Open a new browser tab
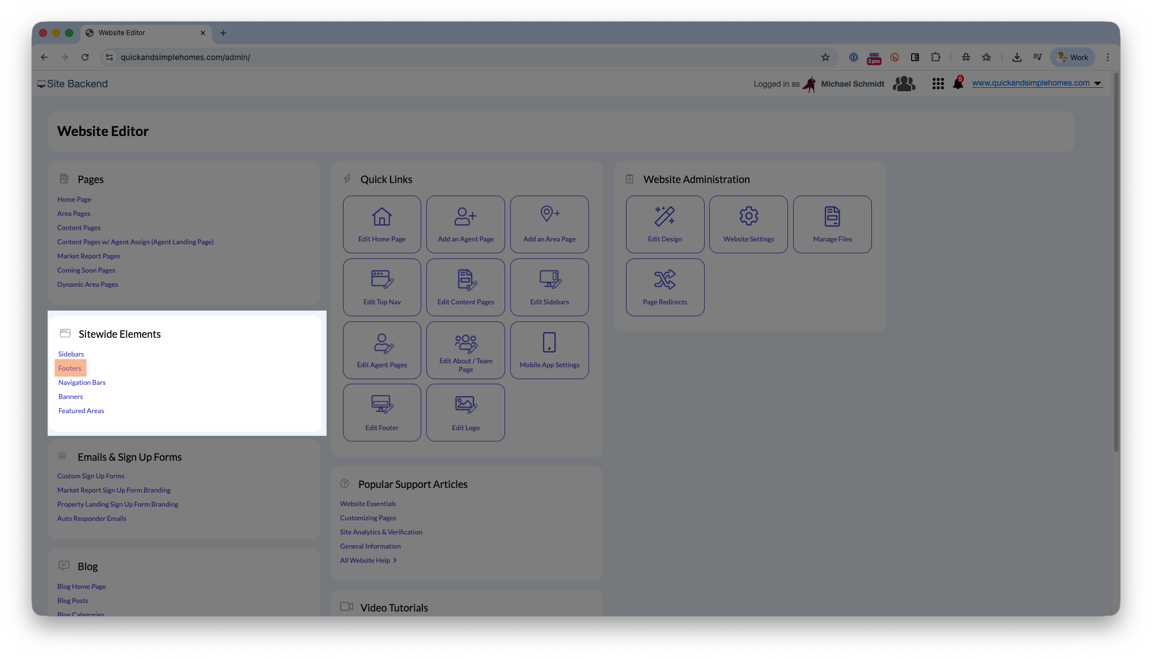1152x658 pixels. (223, 33)
